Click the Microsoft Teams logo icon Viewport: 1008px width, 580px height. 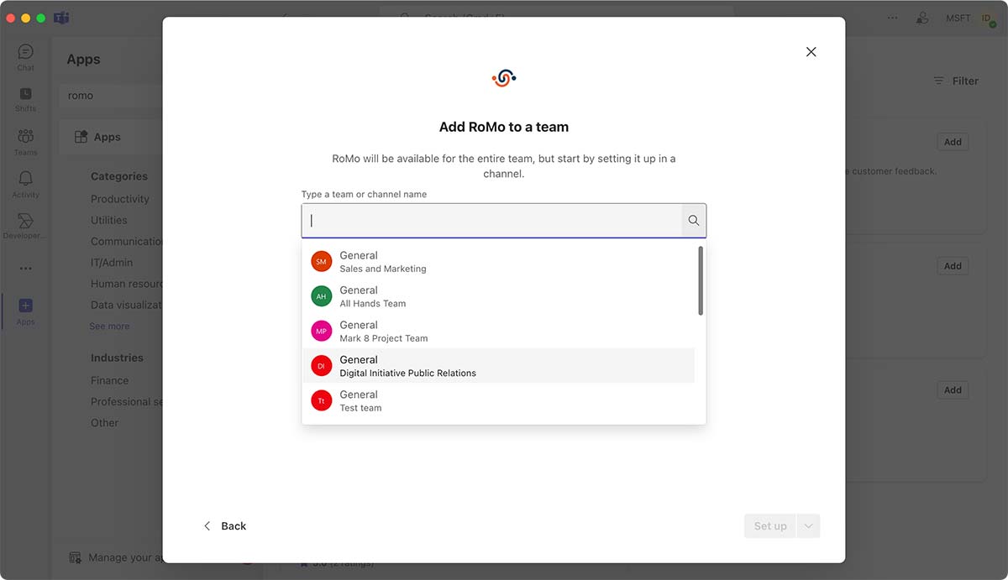61,18
